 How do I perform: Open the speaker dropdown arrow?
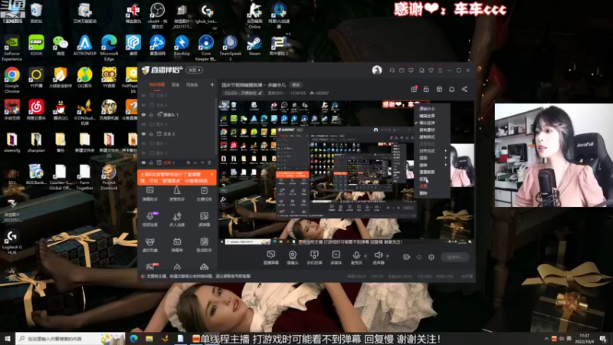coord(388,256)
